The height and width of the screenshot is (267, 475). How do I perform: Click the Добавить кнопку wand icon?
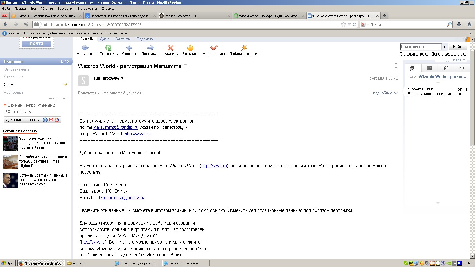244,47
